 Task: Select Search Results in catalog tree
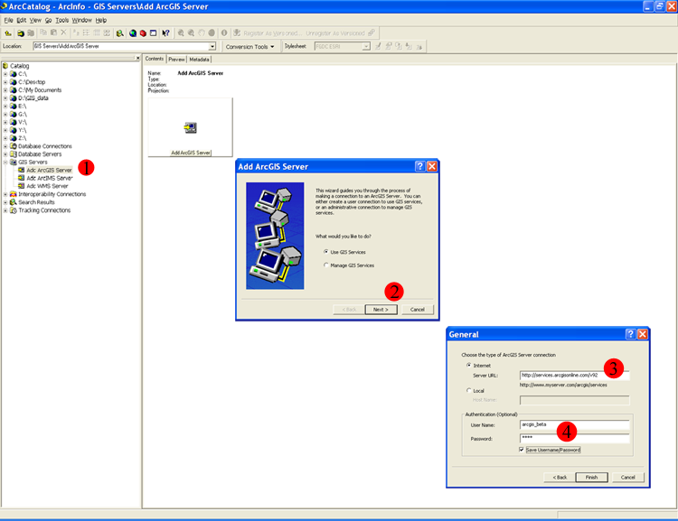click(36, 202)
